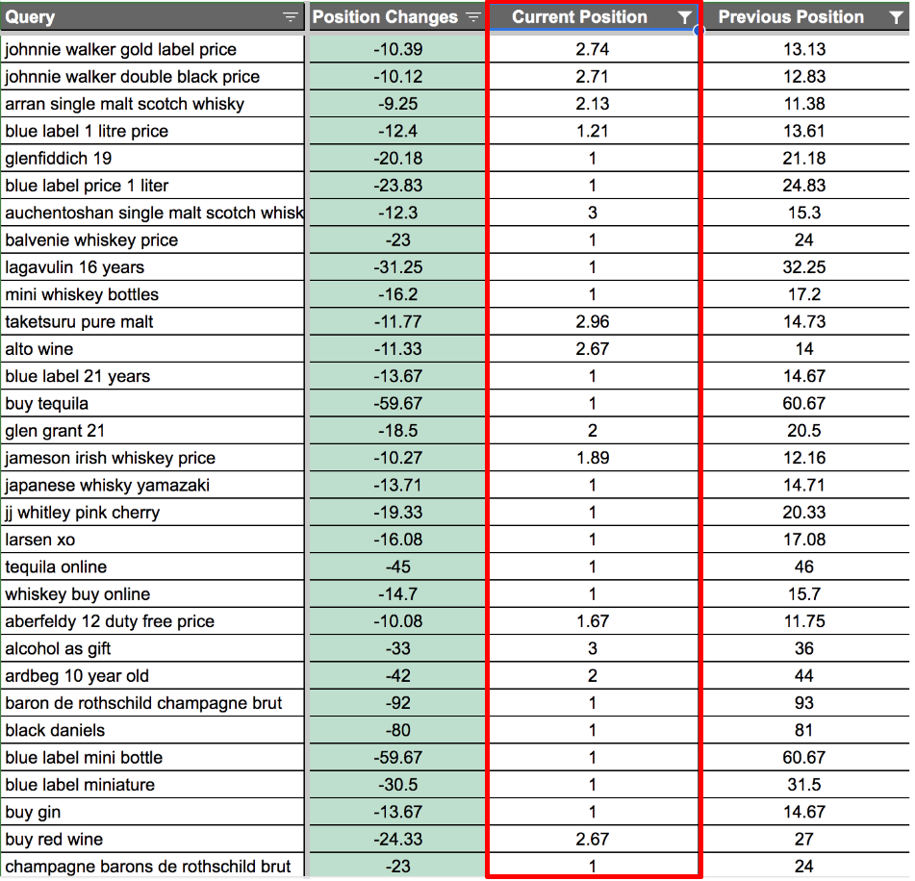The width and height of the screenshot is (915, 881).
Task: Select the 'auchentoshan single malt scotch' cell
Action: 153,213
